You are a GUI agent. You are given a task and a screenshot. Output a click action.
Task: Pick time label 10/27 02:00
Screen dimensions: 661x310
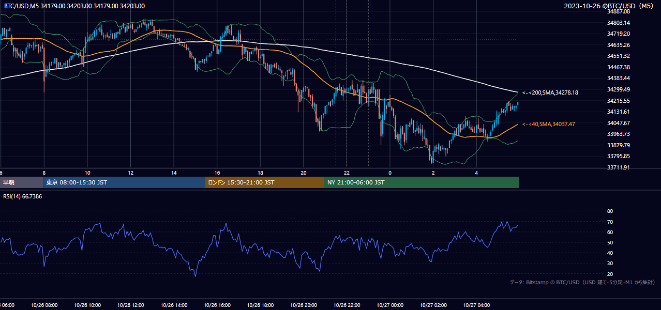click(433, 305)
